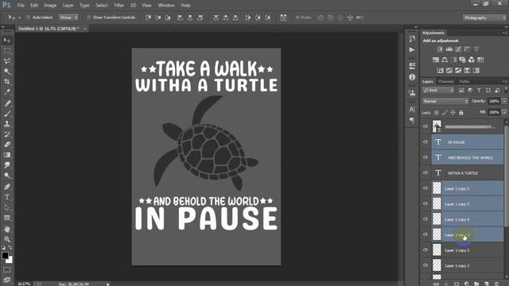Click the Opacity 100% value field
The image size is (509, 286).
click(495, 102)
